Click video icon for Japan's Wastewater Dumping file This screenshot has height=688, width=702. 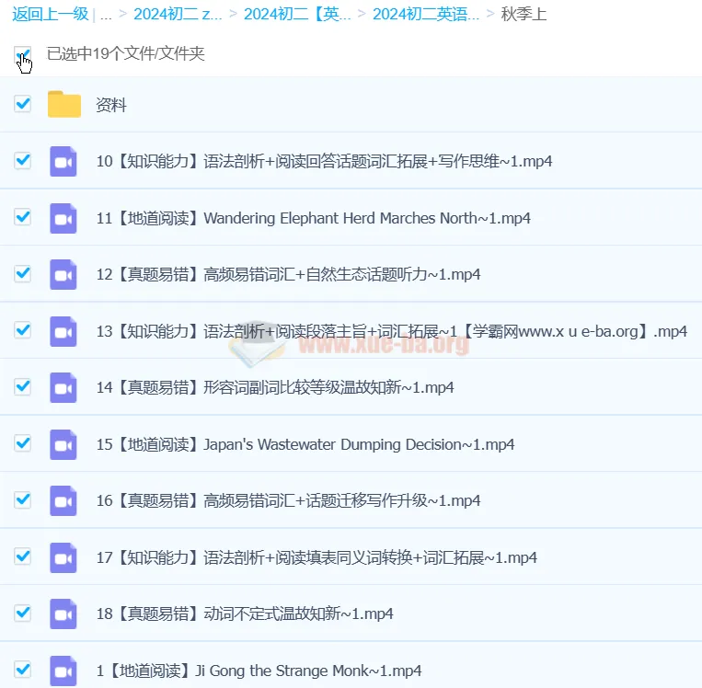pyautogui.click(x=63, y=444)
